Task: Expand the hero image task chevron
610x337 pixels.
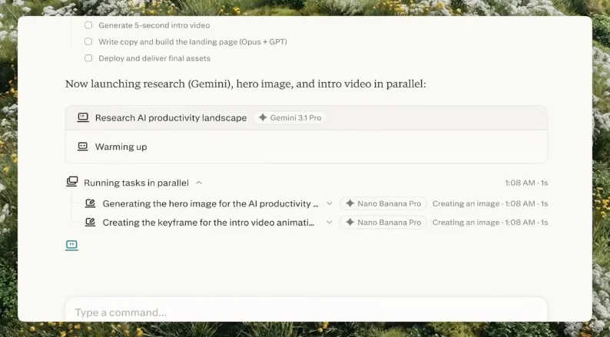Action: pyautogui.click(x=330, y=203)
